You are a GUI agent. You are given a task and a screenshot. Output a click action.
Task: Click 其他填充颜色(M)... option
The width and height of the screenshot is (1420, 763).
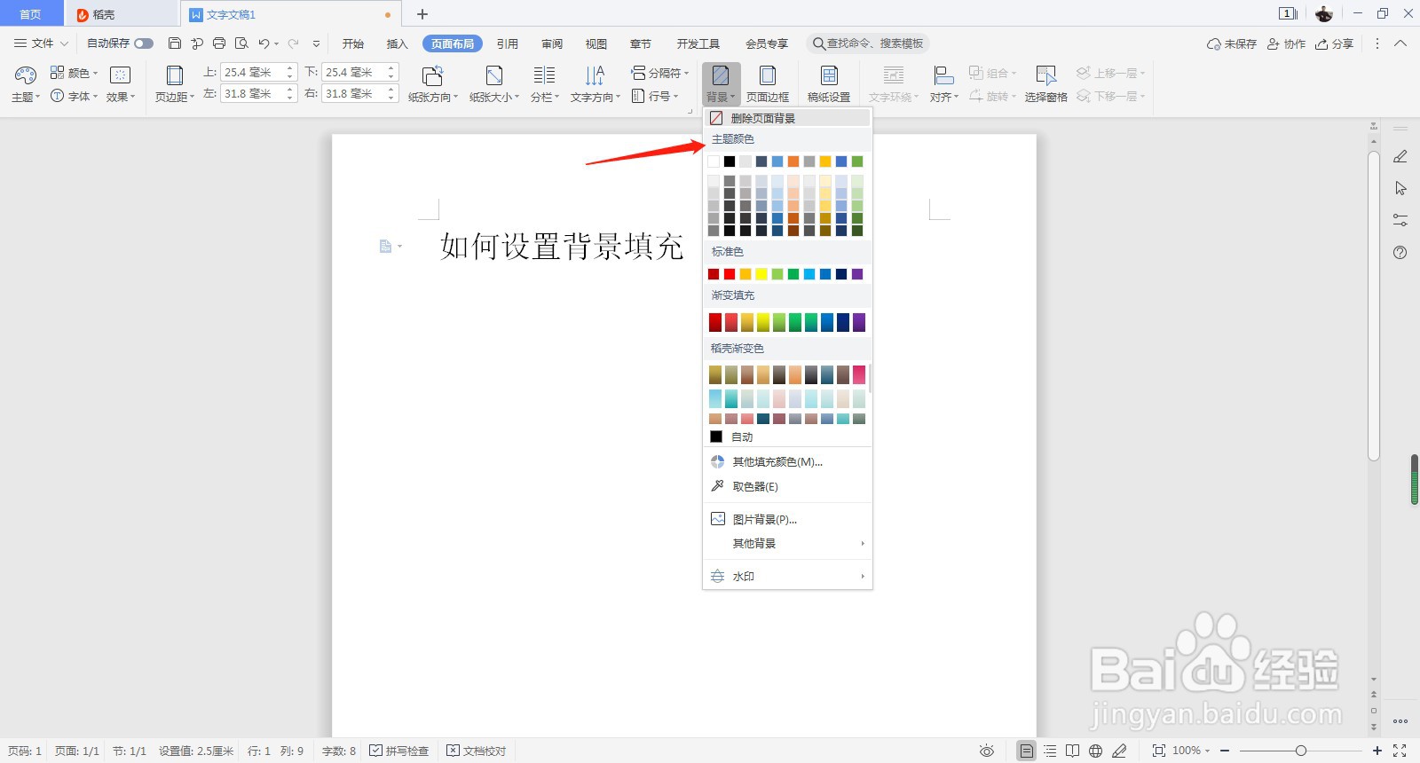787,461
